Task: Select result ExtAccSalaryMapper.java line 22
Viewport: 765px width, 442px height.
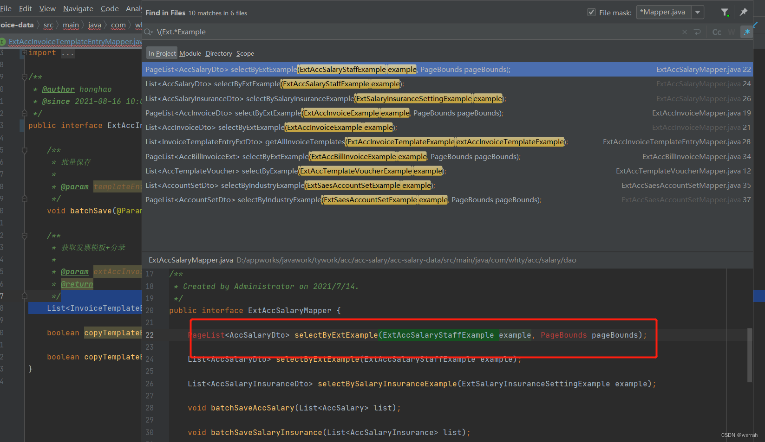Action: pos(447,70)
